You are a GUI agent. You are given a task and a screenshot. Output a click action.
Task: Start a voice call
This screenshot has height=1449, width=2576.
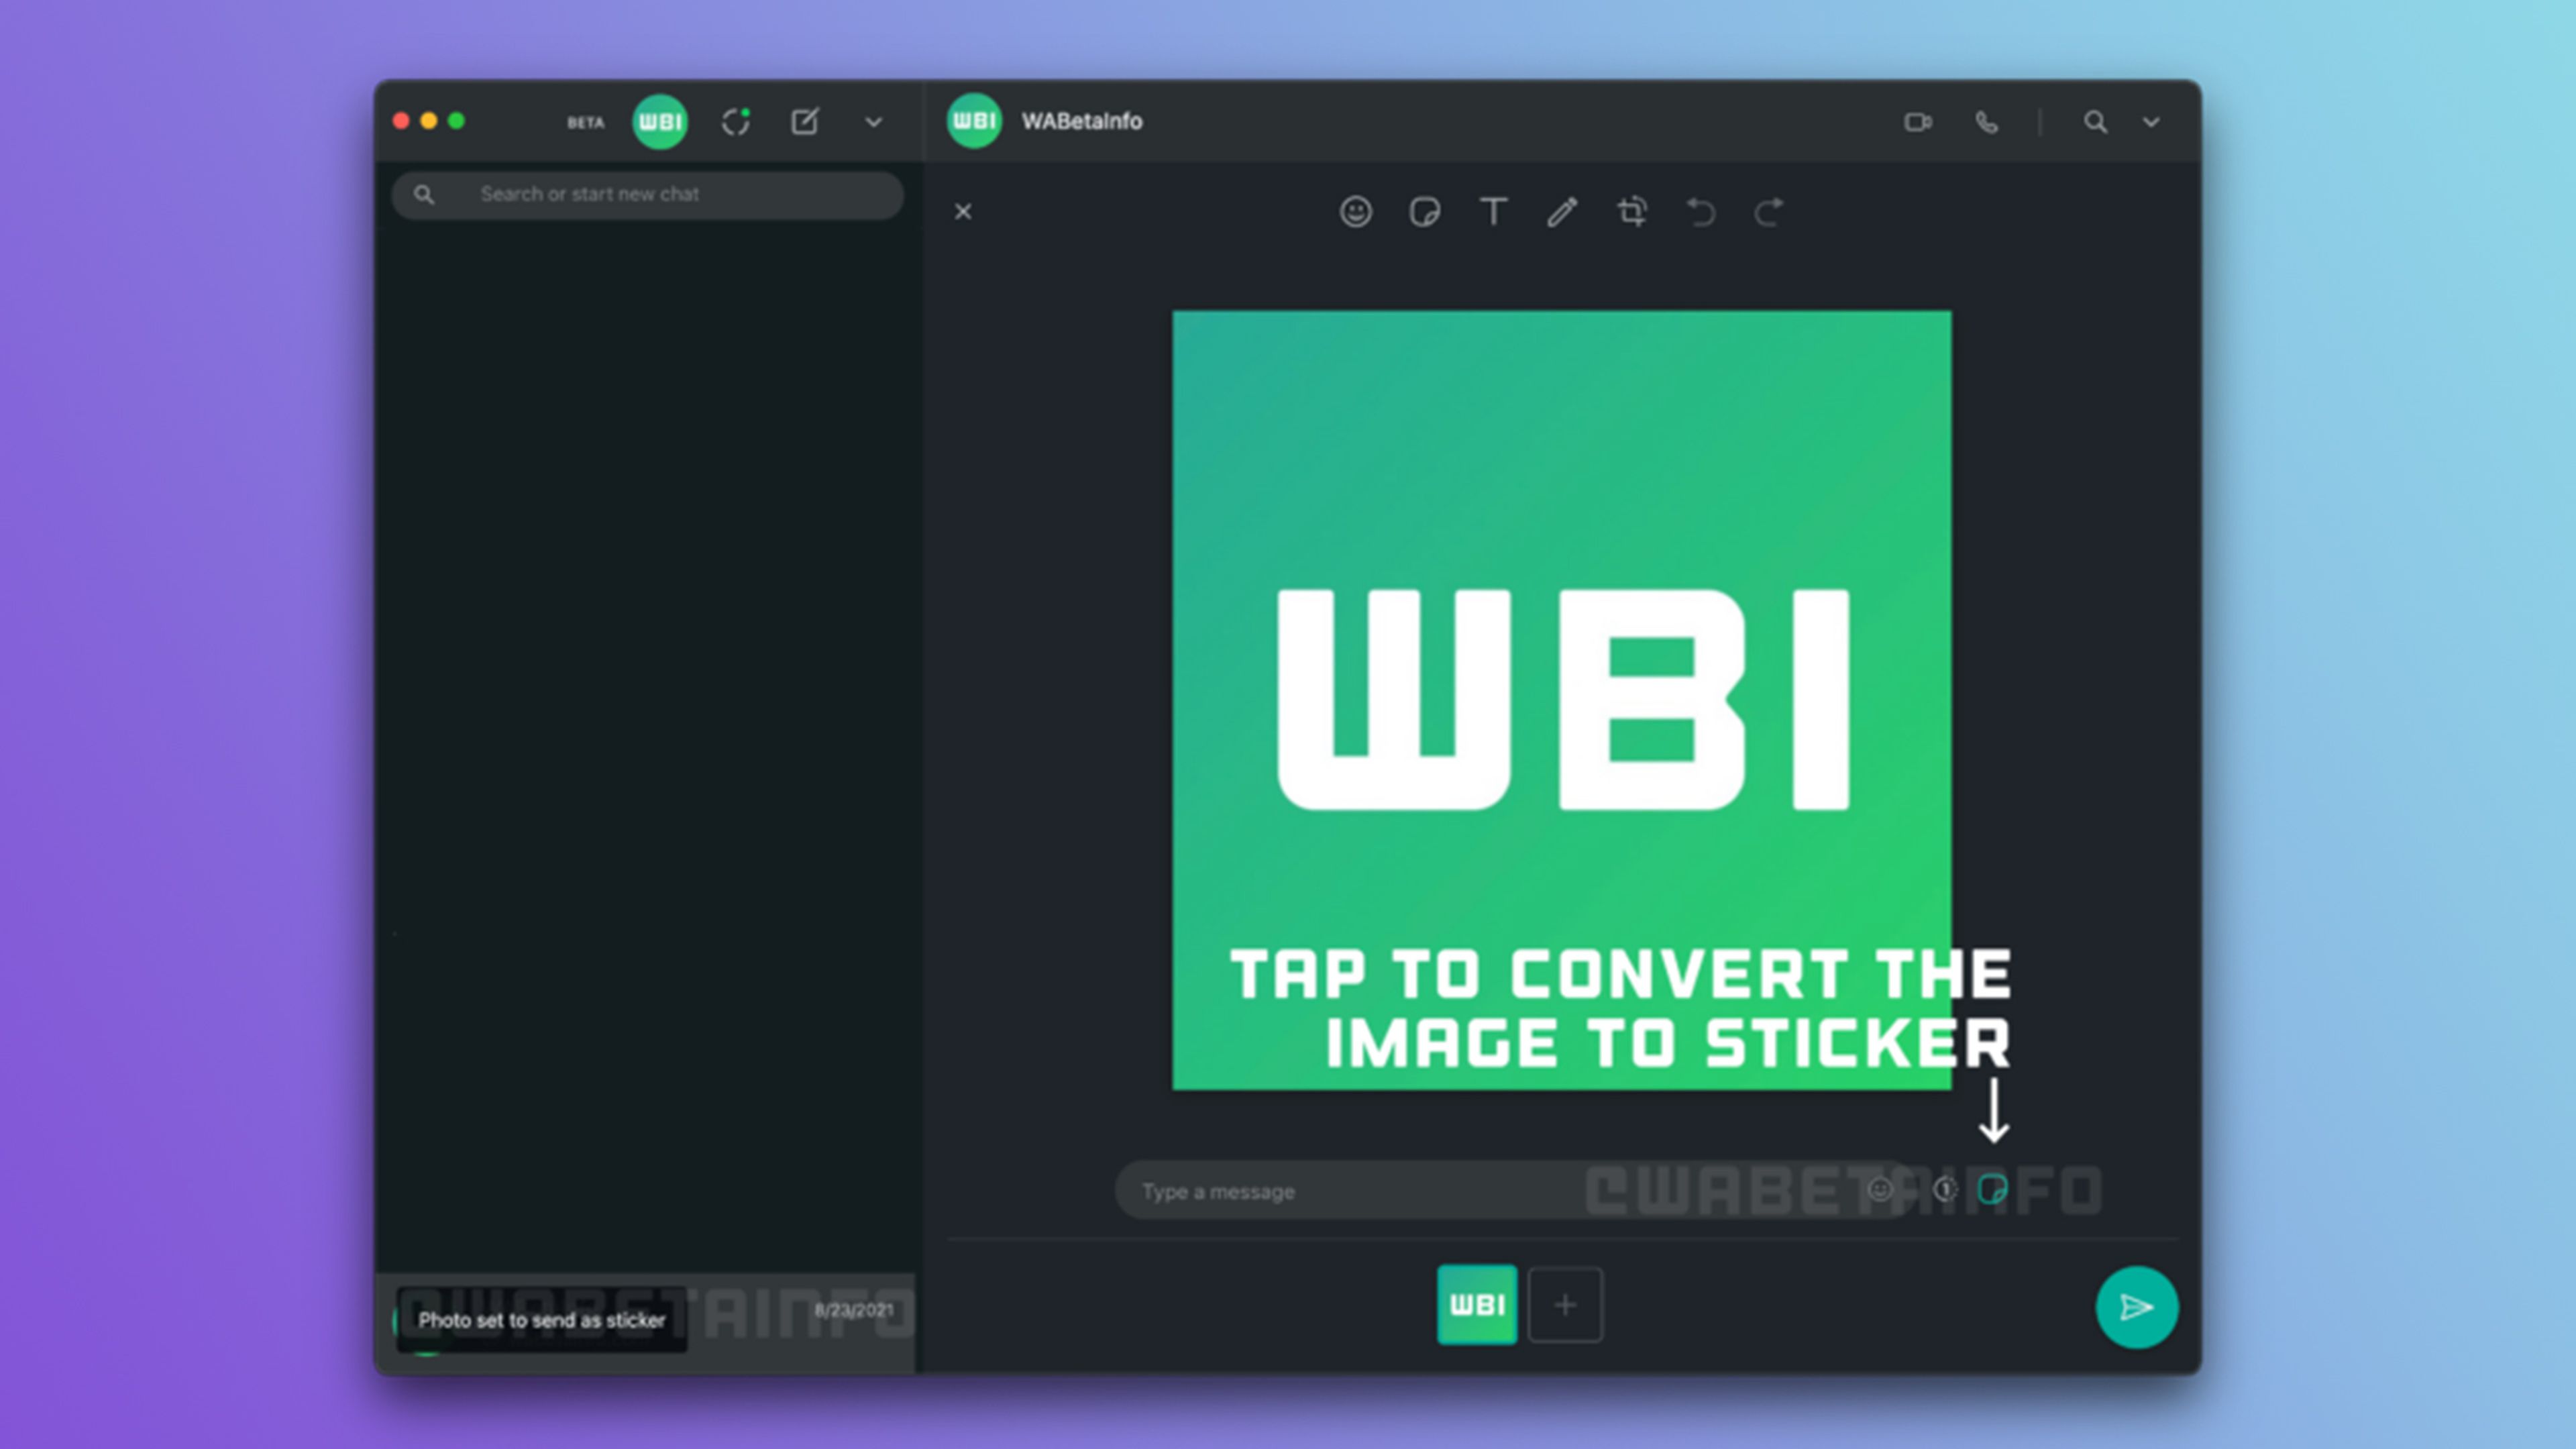(1987, 122)
